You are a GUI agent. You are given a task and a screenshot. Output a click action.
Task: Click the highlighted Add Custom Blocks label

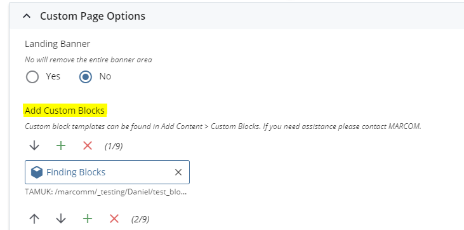65,111
